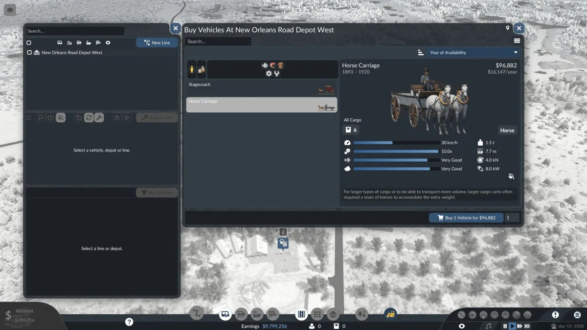Set game speed to fast forward
The width and height of the screenshot is (587, 330).
click(520, 326)
